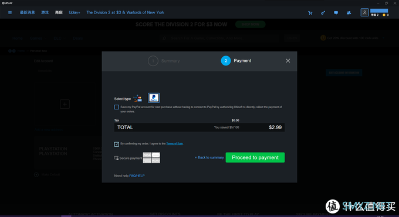Image resolution: width=399 pixels, height=217 pixels.
Task: Go to step 1 Summary
Action: pos(164,61)
